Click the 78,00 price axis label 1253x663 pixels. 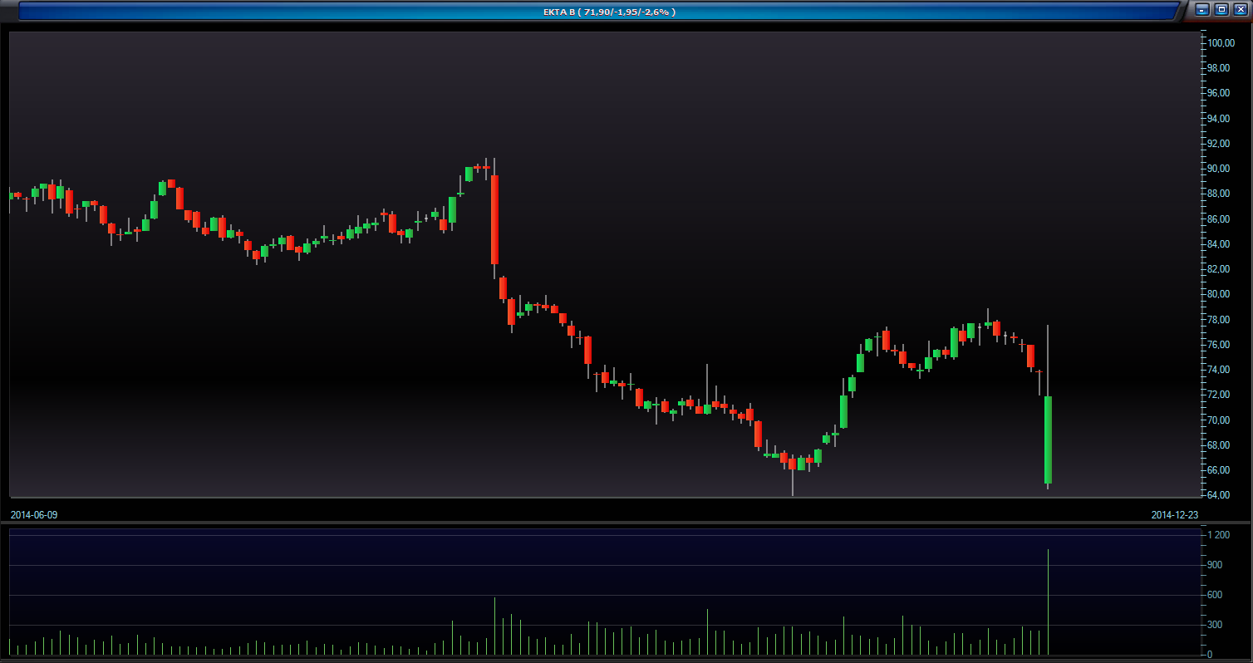click(1219, 320)
